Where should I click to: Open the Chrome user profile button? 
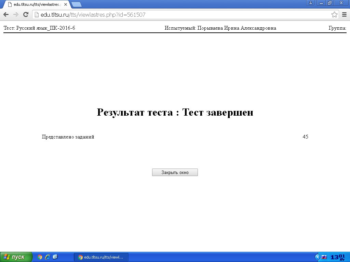[311, 3]
